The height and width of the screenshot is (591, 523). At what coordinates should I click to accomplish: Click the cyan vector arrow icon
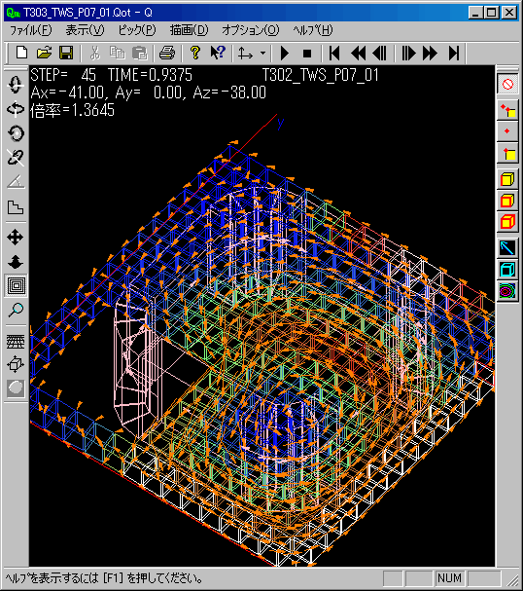pyautogui.click(x=507, y=247)
